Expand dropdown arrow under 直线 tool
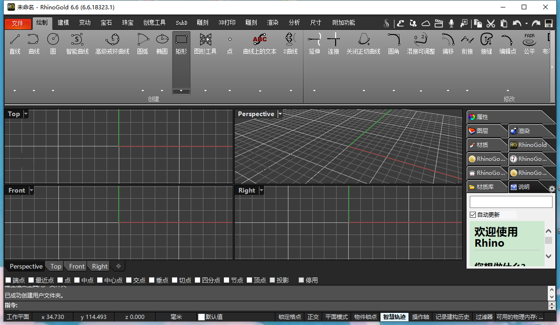This screenshot has width=560, height=325. [14, 91]
